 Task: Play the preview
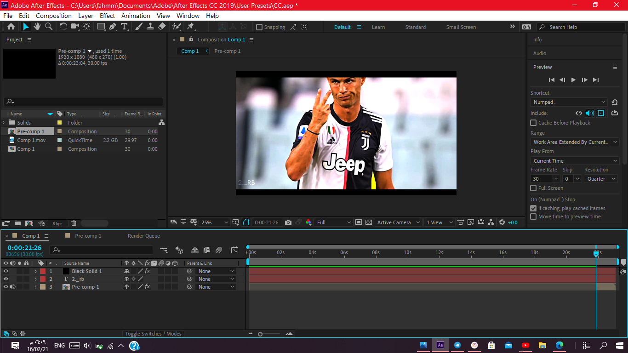tap(573, 80)
